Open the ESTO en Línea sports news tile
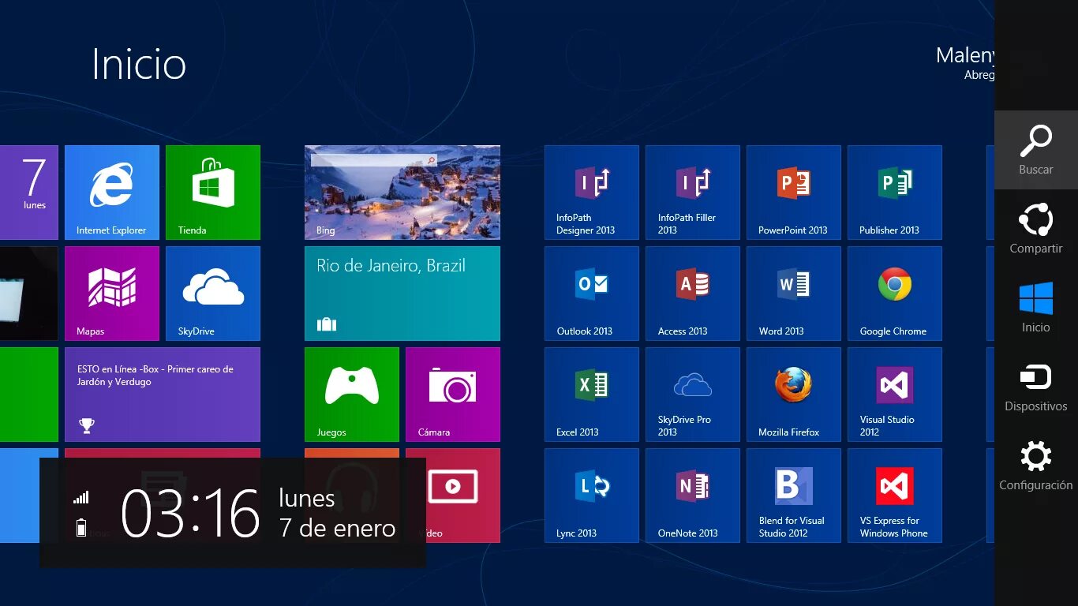The height and width of the screenshot is (606, 1078). tap(163, 395)
